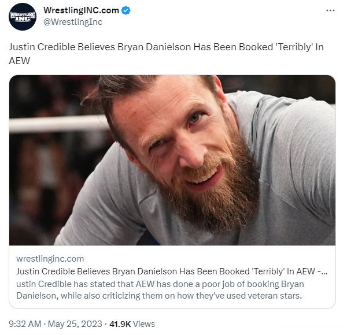Open the May 25, 2023 date link

(x=75, y=324)
